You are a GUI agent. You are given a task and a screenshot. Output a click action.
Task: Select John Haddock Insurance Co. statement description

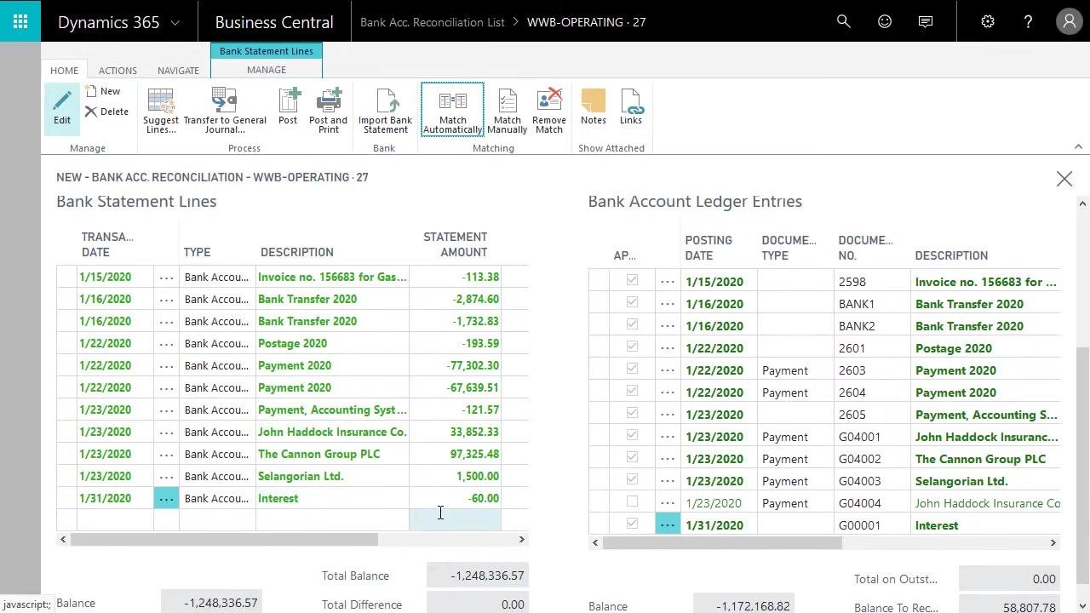[x=332, y=432]
